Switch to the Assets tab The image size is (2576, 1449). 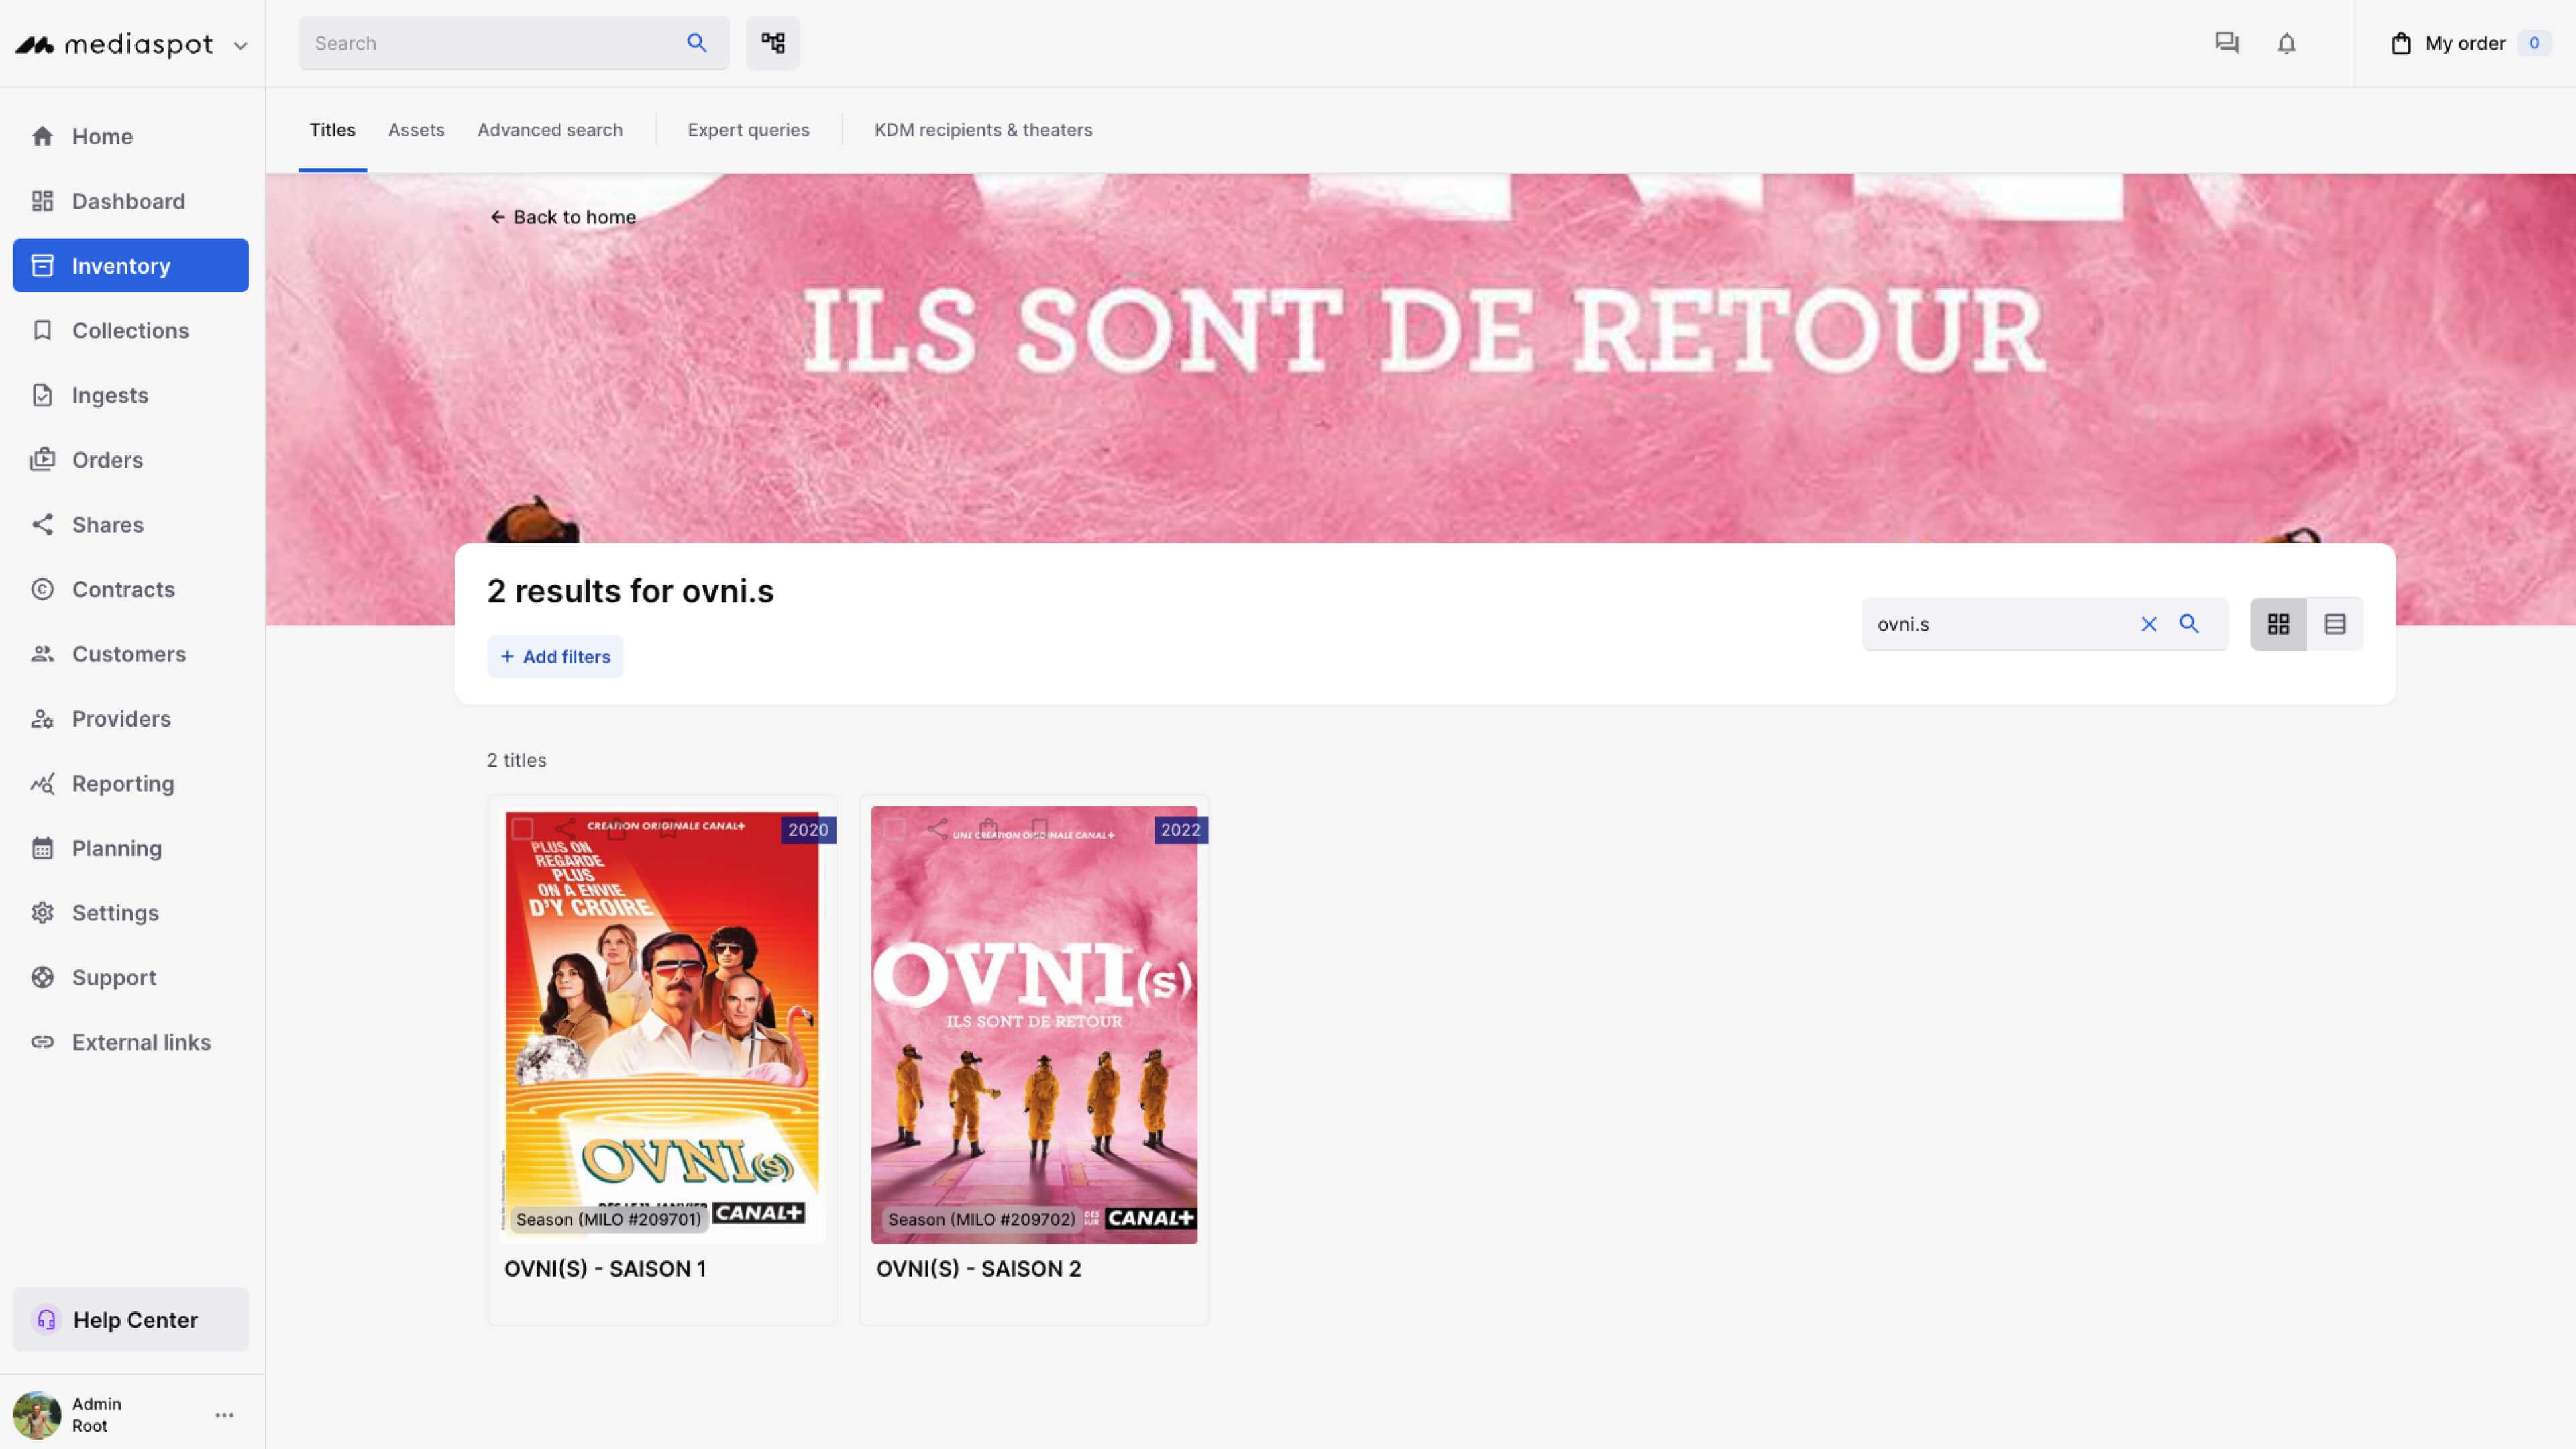click(x=416, y=130)
